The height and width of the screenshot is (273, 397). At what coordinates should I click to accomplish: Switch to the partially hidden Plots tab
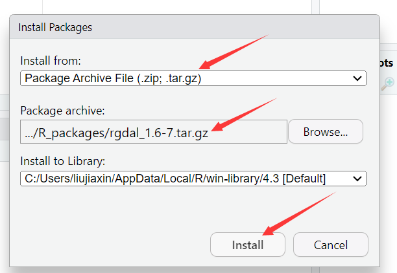(x=387, y=63)
